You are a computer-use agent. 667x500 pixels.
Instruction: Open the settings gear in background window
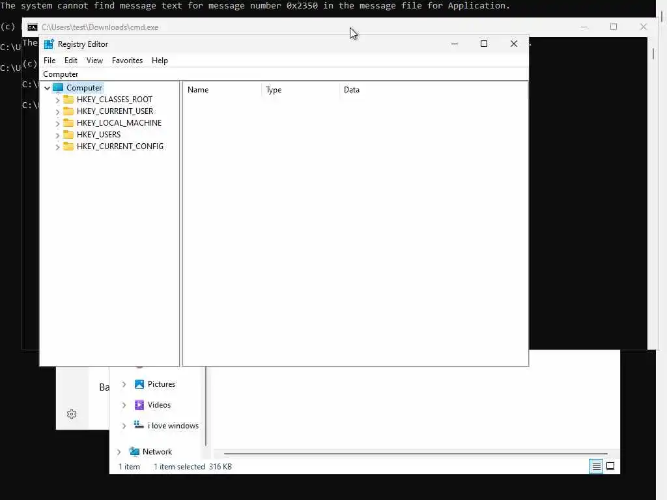pyautogui.click(x=72, y=414)
